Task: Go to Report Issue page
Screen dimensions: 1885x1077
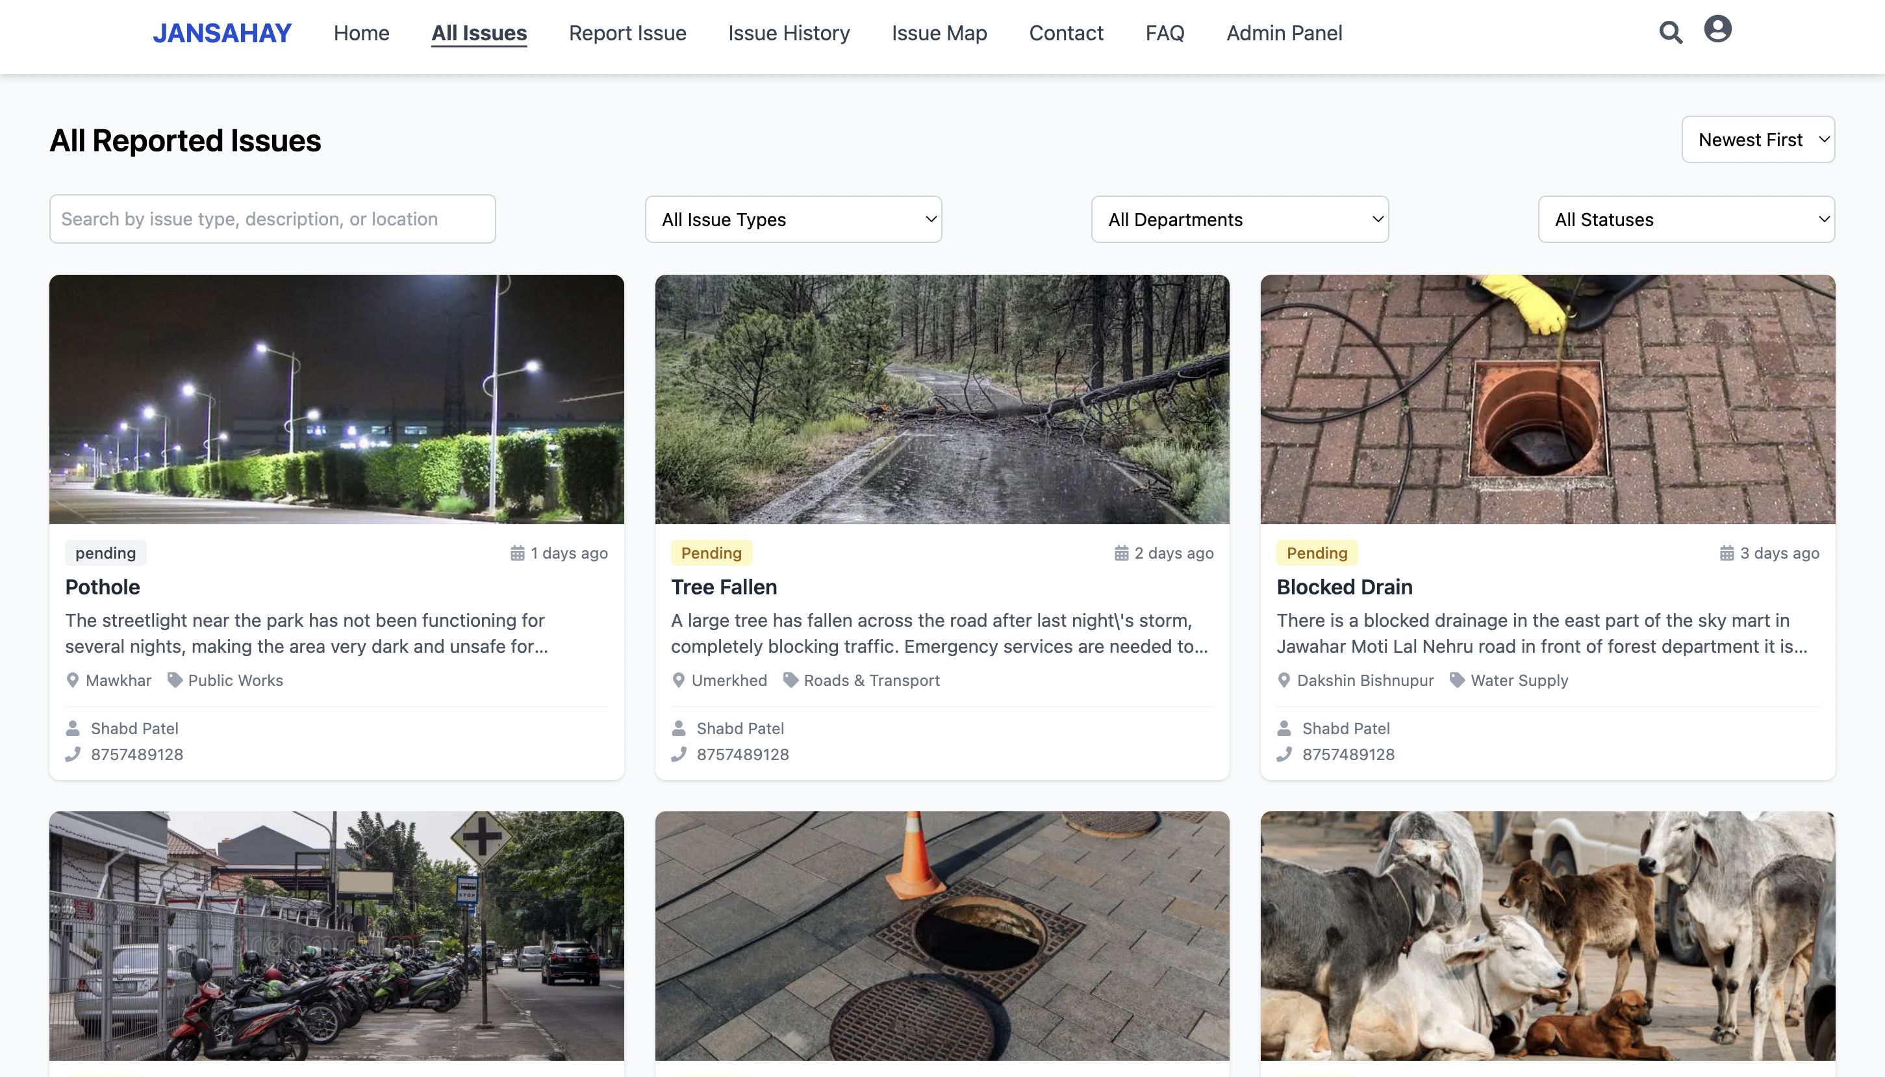Action: click(x=627, y=33)
